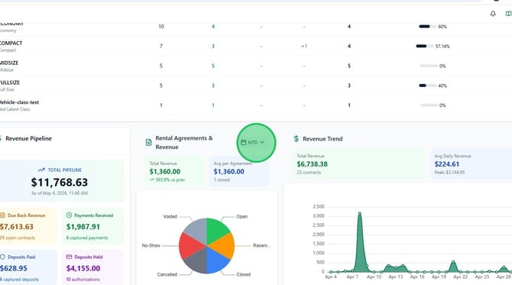The image size is (512, 285).
Task: Click the Payments Received check icon
Action: pos(69,215)
